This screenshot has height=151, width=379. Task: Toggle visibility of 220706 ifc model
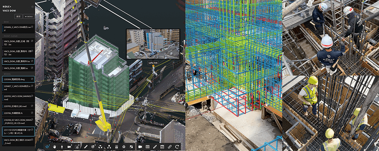[32, 112]
